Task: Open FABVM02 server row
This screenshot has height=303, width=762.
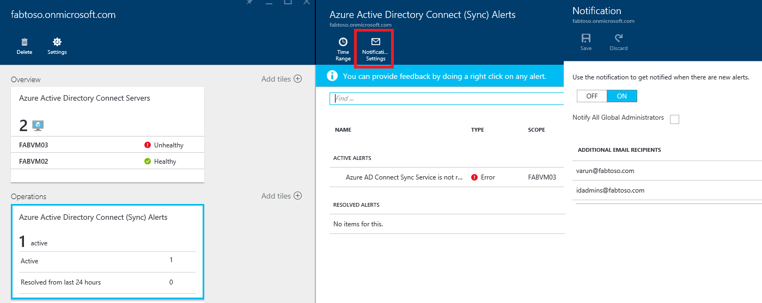Action: click(x=107, y=162)
